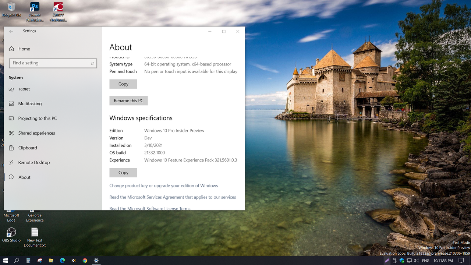Open the Action Center notifications icon

tap(461, 261)
